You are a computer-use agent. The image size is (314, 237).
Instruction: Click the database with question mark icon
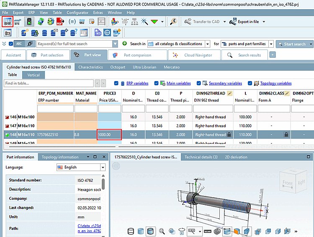pos(74,33)
